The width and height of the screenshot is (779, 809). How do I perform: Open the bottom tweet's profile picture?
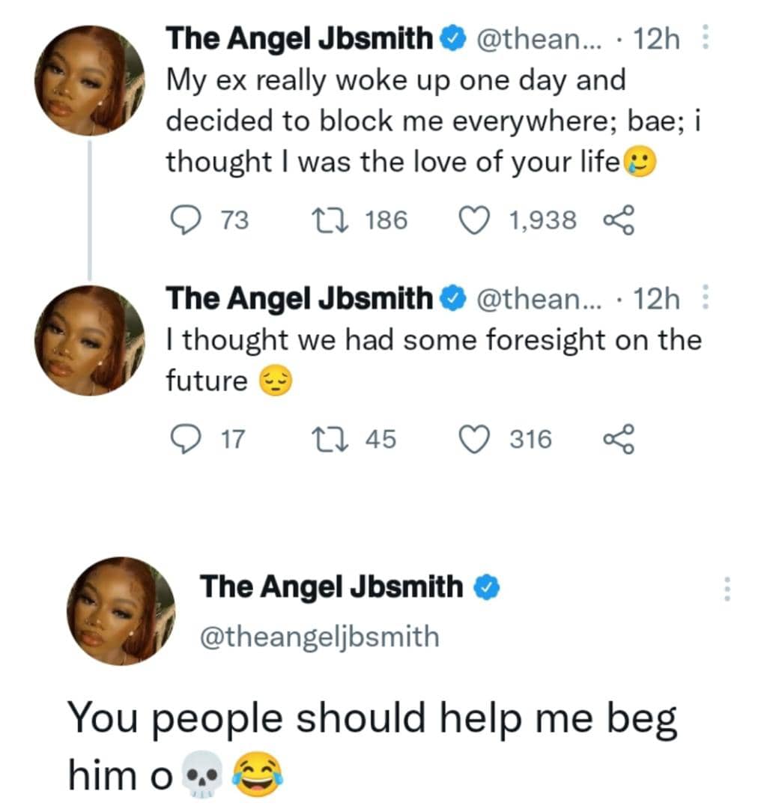[x=121, y=610]
